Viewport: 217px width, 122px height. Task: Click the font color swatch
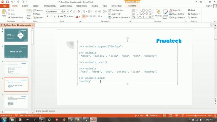(77, 17)
